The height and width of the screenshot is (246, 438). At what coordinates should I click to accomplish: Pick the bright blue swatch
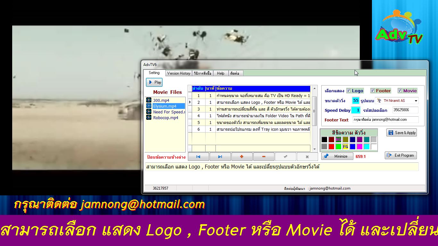353,147
